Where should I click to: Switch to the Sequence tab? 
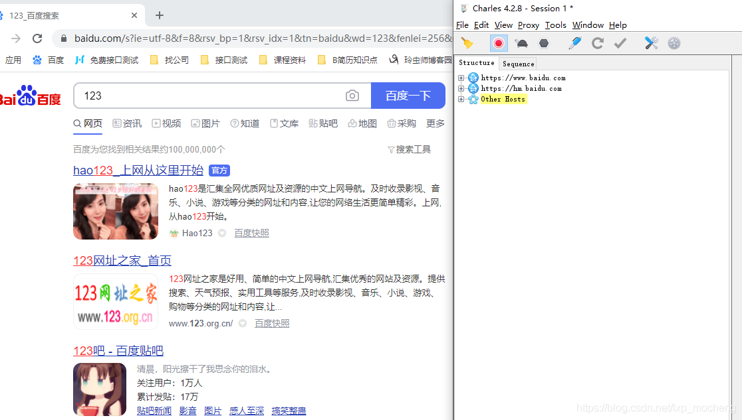[518, 64]
